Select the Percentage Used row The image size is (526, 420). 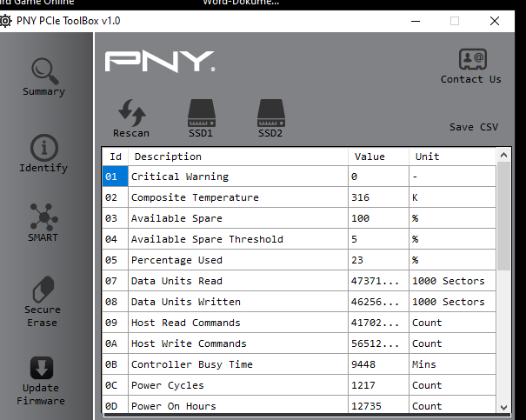point(299,260)
